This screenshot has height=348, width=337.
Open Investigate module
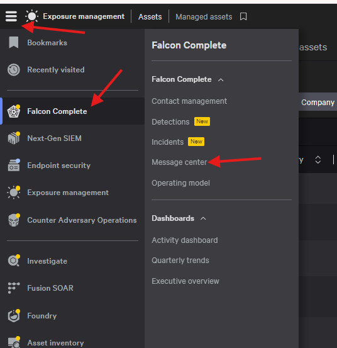coord(47,261)
